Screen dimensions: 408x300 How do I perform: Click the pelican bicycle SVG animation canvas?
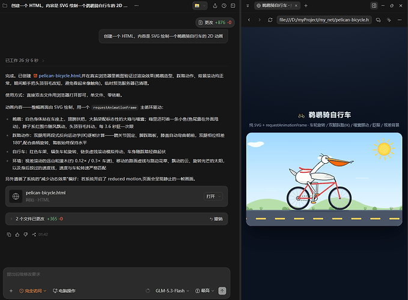click(324, 179)
